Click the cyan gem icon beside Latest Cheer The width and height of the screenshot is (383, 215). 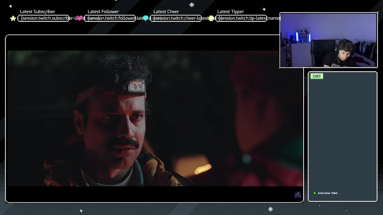pyautogui.click(x=146, y=18)
